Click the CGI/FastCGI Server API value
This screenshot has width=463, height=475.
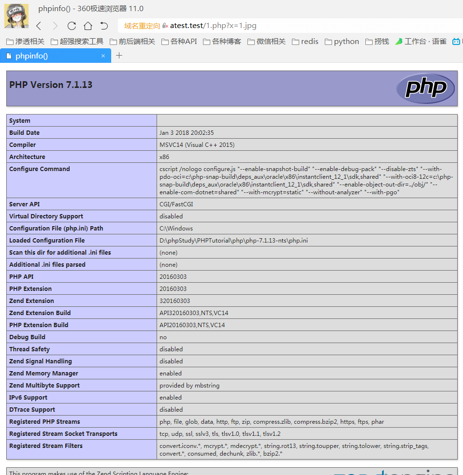[176, 204]
